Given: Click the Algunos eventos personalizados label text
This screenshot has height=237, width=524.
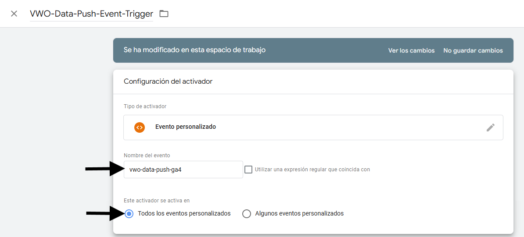Looking at the screenshot, I should coord(299,214).
